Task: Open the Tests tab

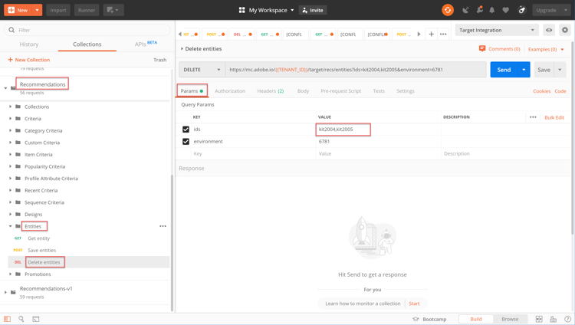Action: 379,91
